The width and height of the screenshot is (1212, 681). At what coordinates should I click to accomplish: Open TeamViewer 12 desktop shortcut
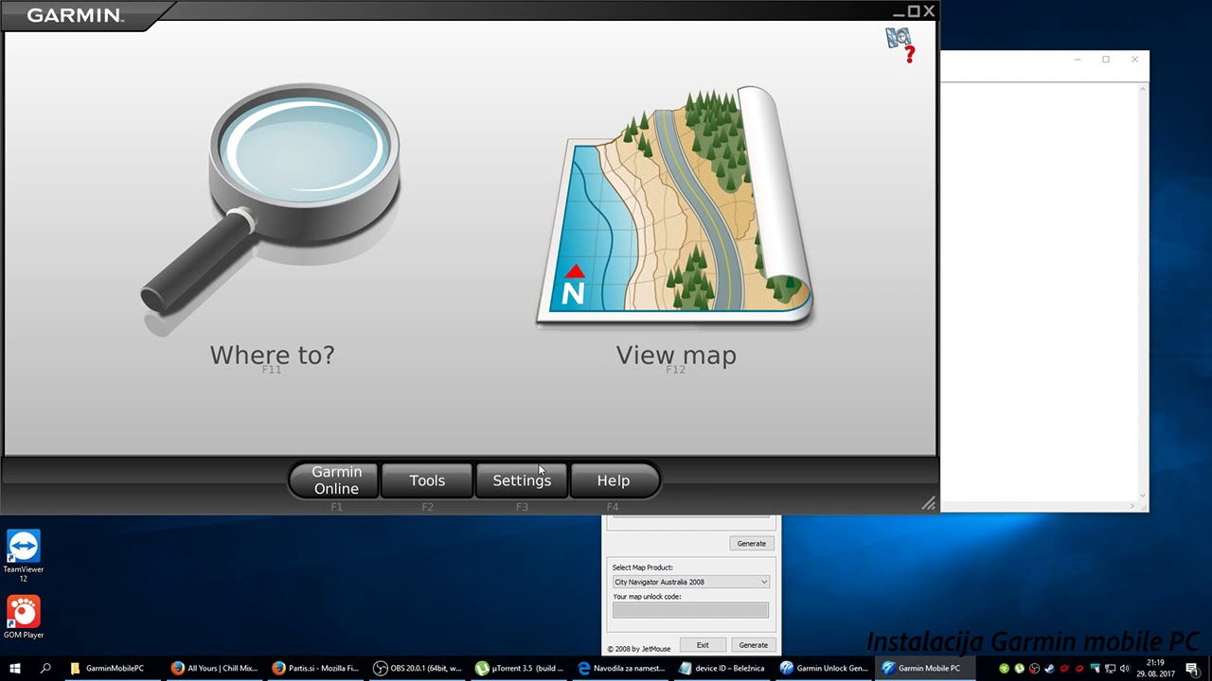coord(24,555)
